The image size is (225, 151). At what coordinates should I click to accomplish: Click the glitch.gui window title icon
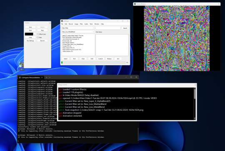click(62, 21)
